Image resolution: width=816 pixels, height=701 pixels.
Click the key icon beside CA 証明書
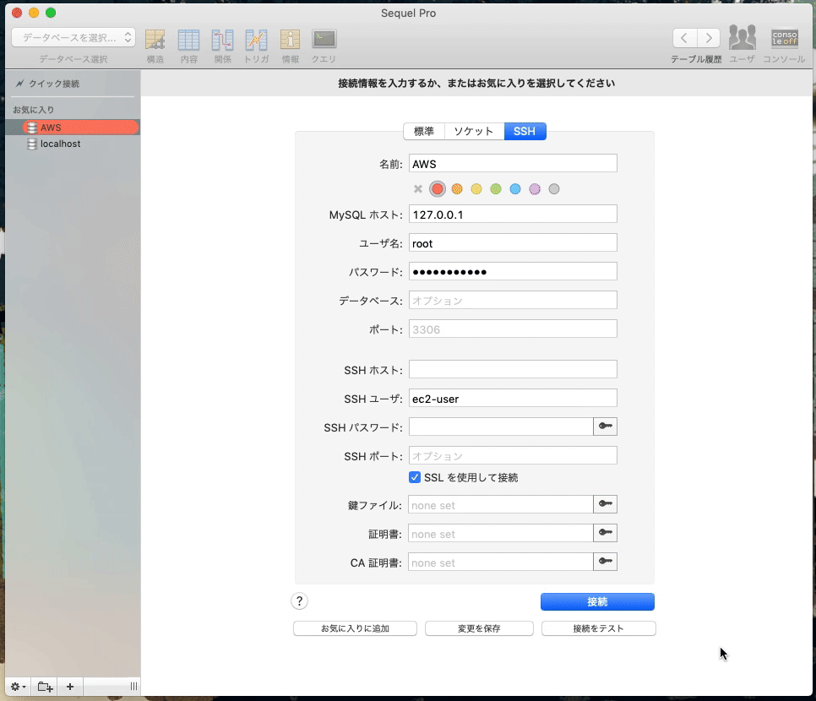605,561
